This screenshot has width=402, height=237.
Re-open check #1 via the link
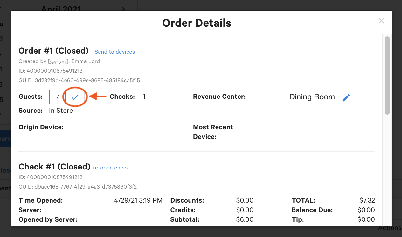(x=111, y=168)
